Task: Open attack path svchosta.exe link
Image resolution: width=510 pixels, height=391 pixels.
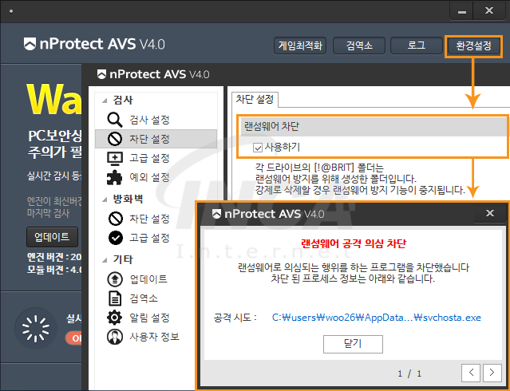Action: 377,318
